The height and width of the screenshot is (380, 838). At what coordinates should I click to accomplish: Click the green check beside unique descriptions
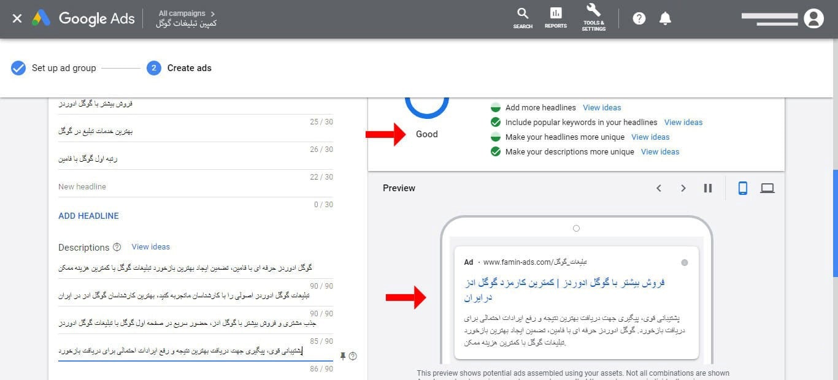point(496,151)
